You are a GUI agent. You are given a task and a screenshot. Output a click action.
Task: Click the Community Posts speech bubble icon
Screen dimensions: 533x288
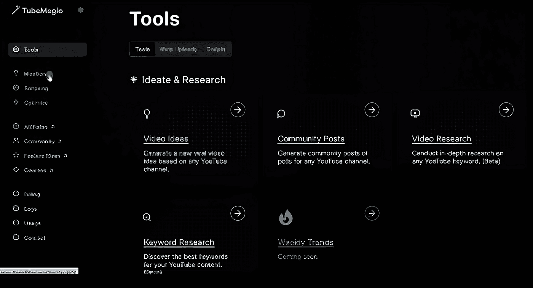281,114
